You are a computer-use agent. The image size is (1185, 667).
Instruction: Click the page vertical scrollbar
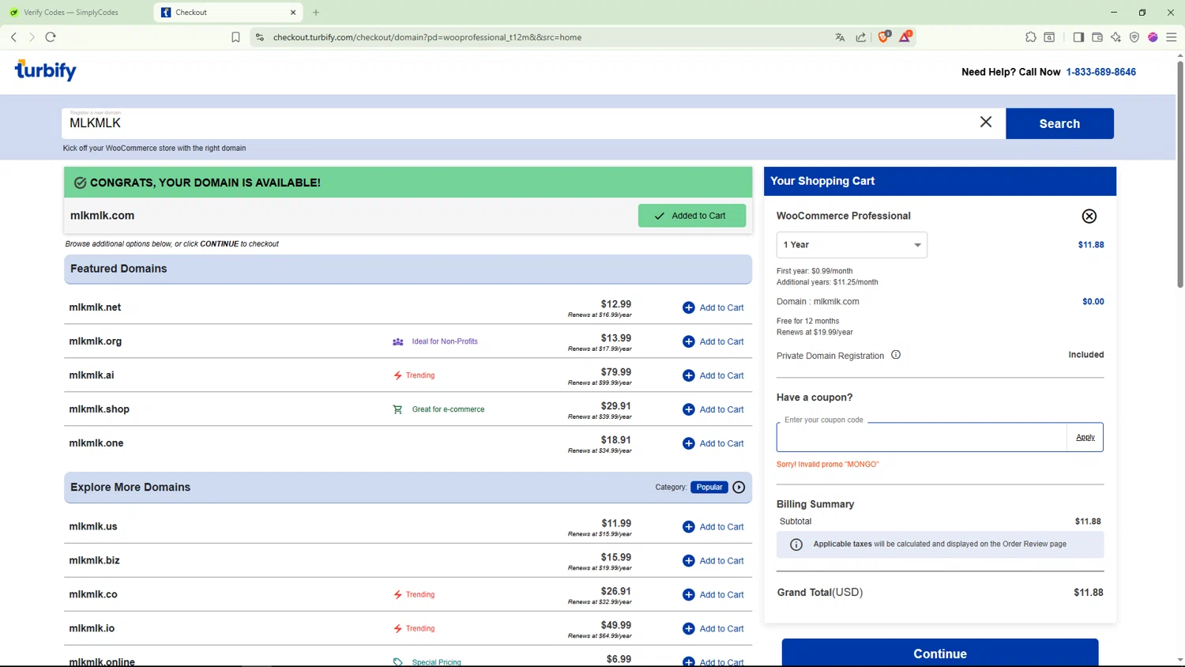click(1179, 174)
